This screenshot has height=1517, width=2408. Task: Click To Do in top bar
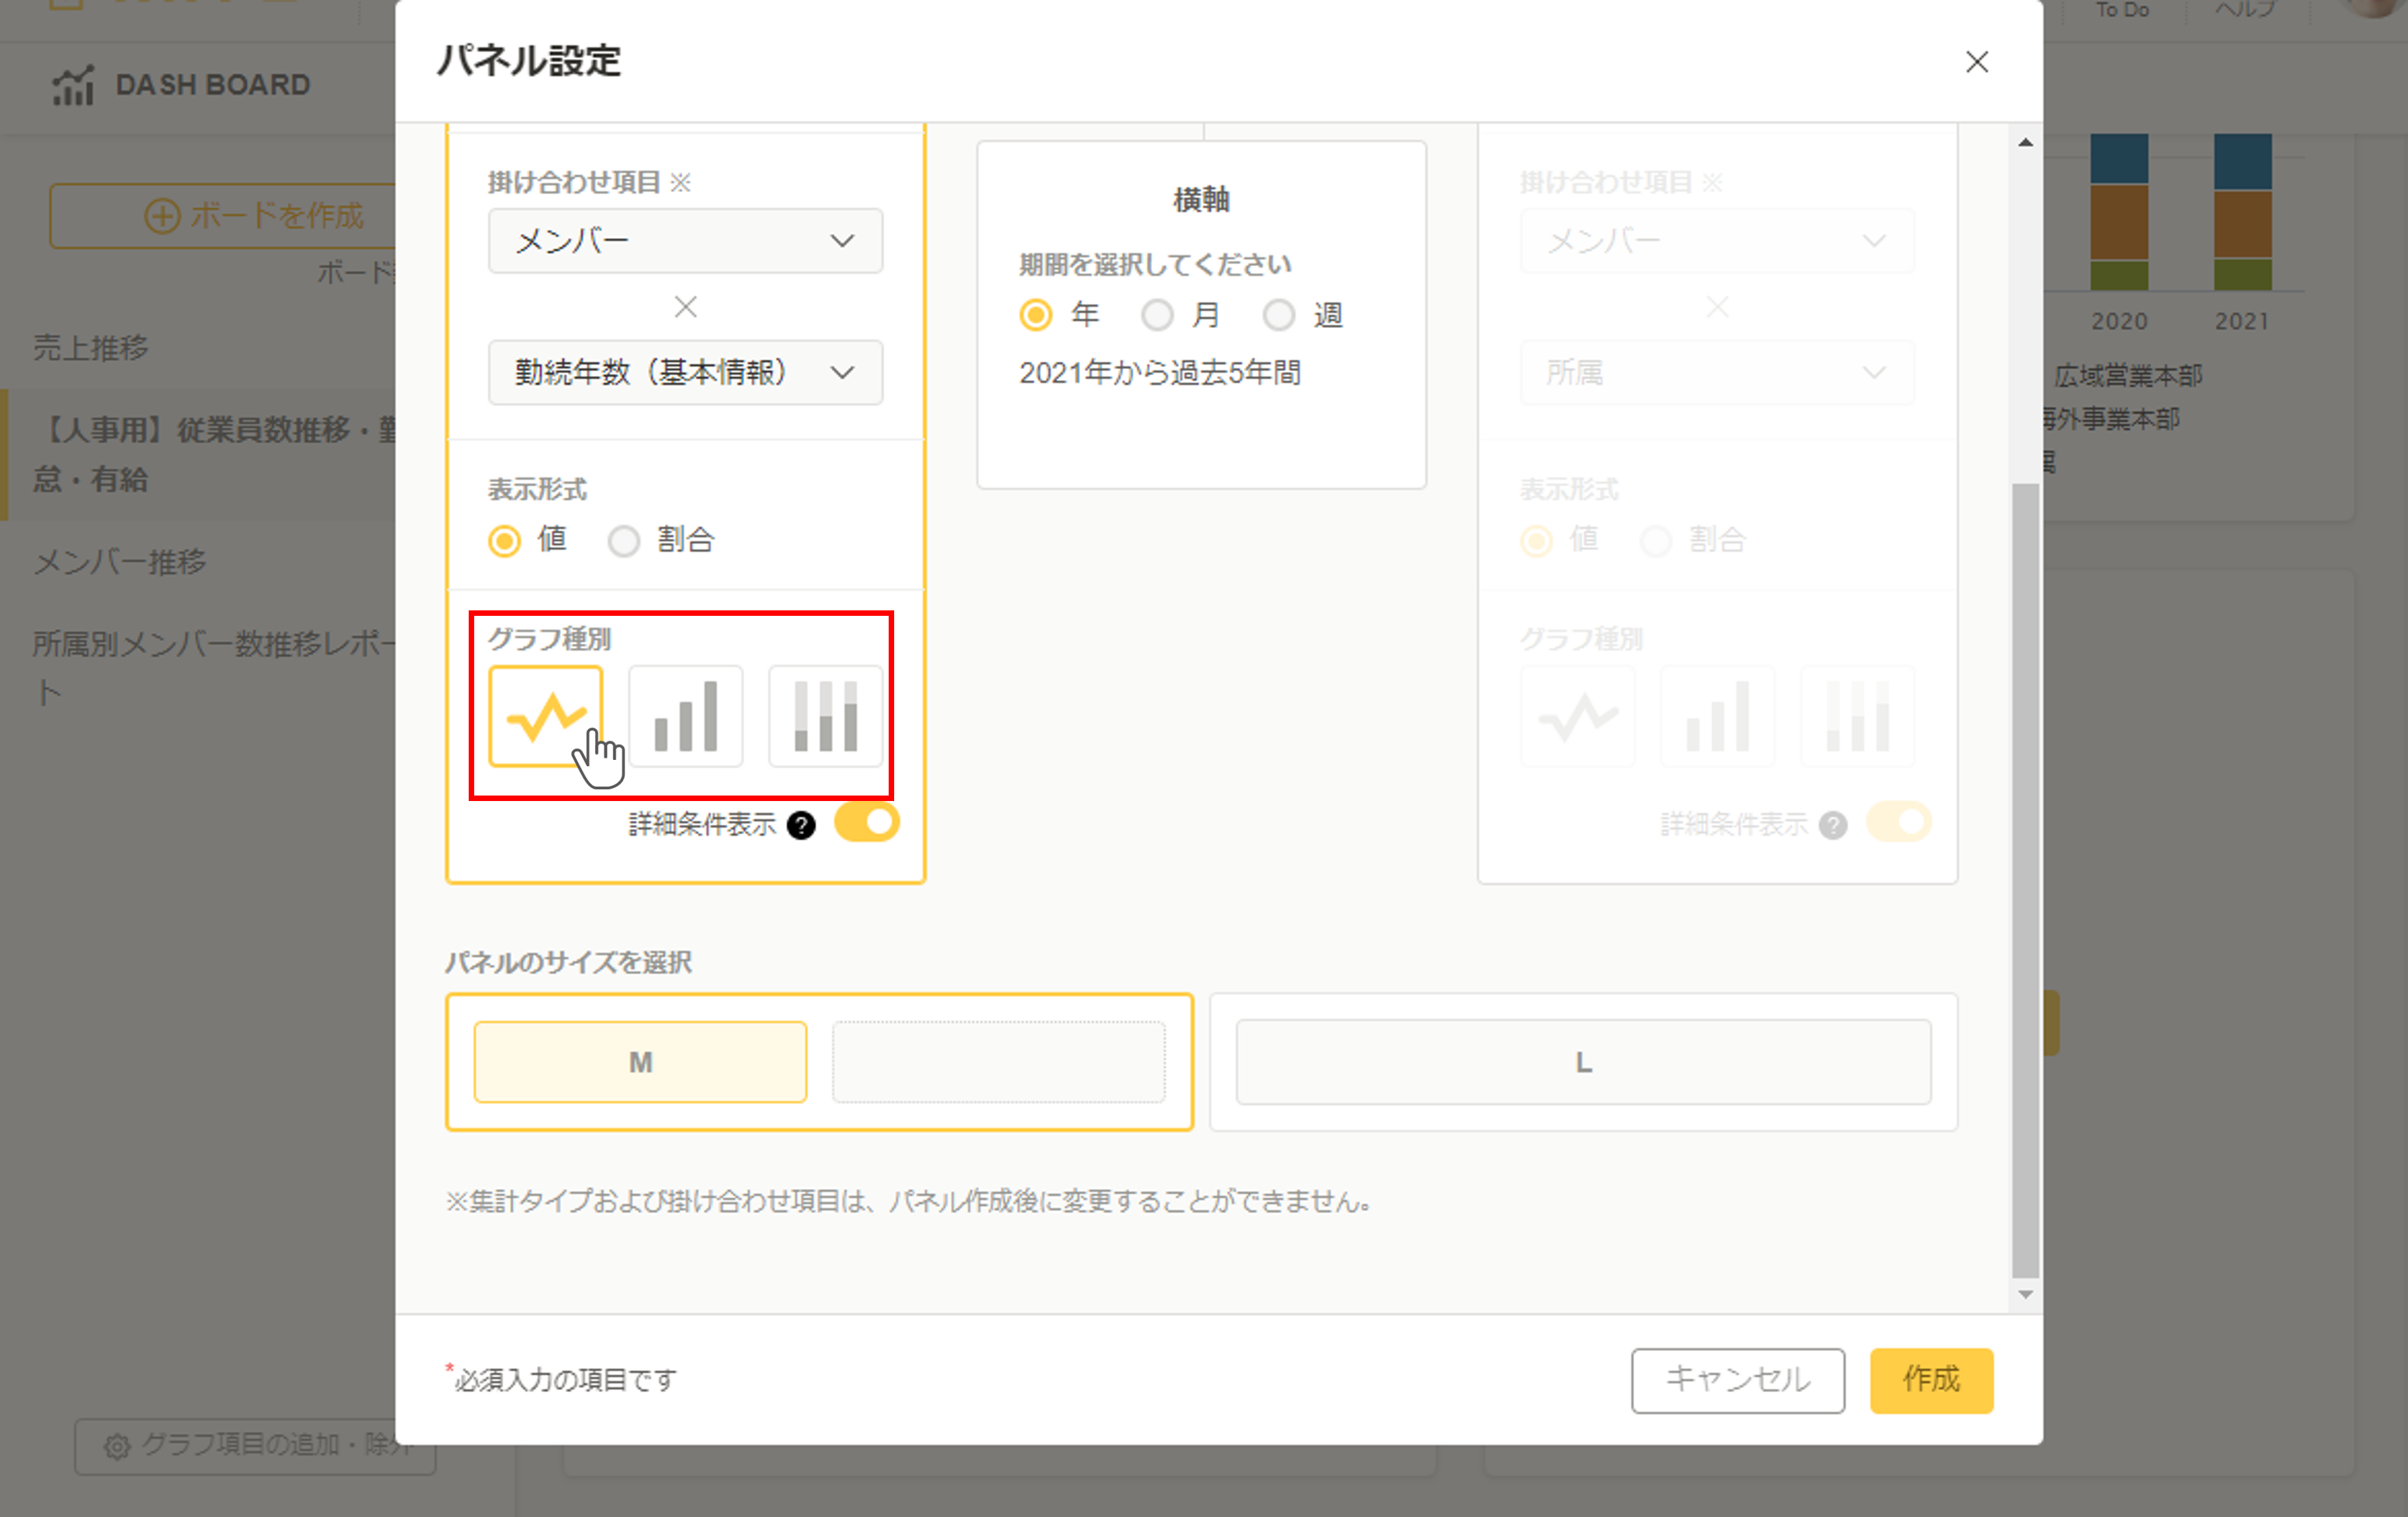tap(2122, 10)
